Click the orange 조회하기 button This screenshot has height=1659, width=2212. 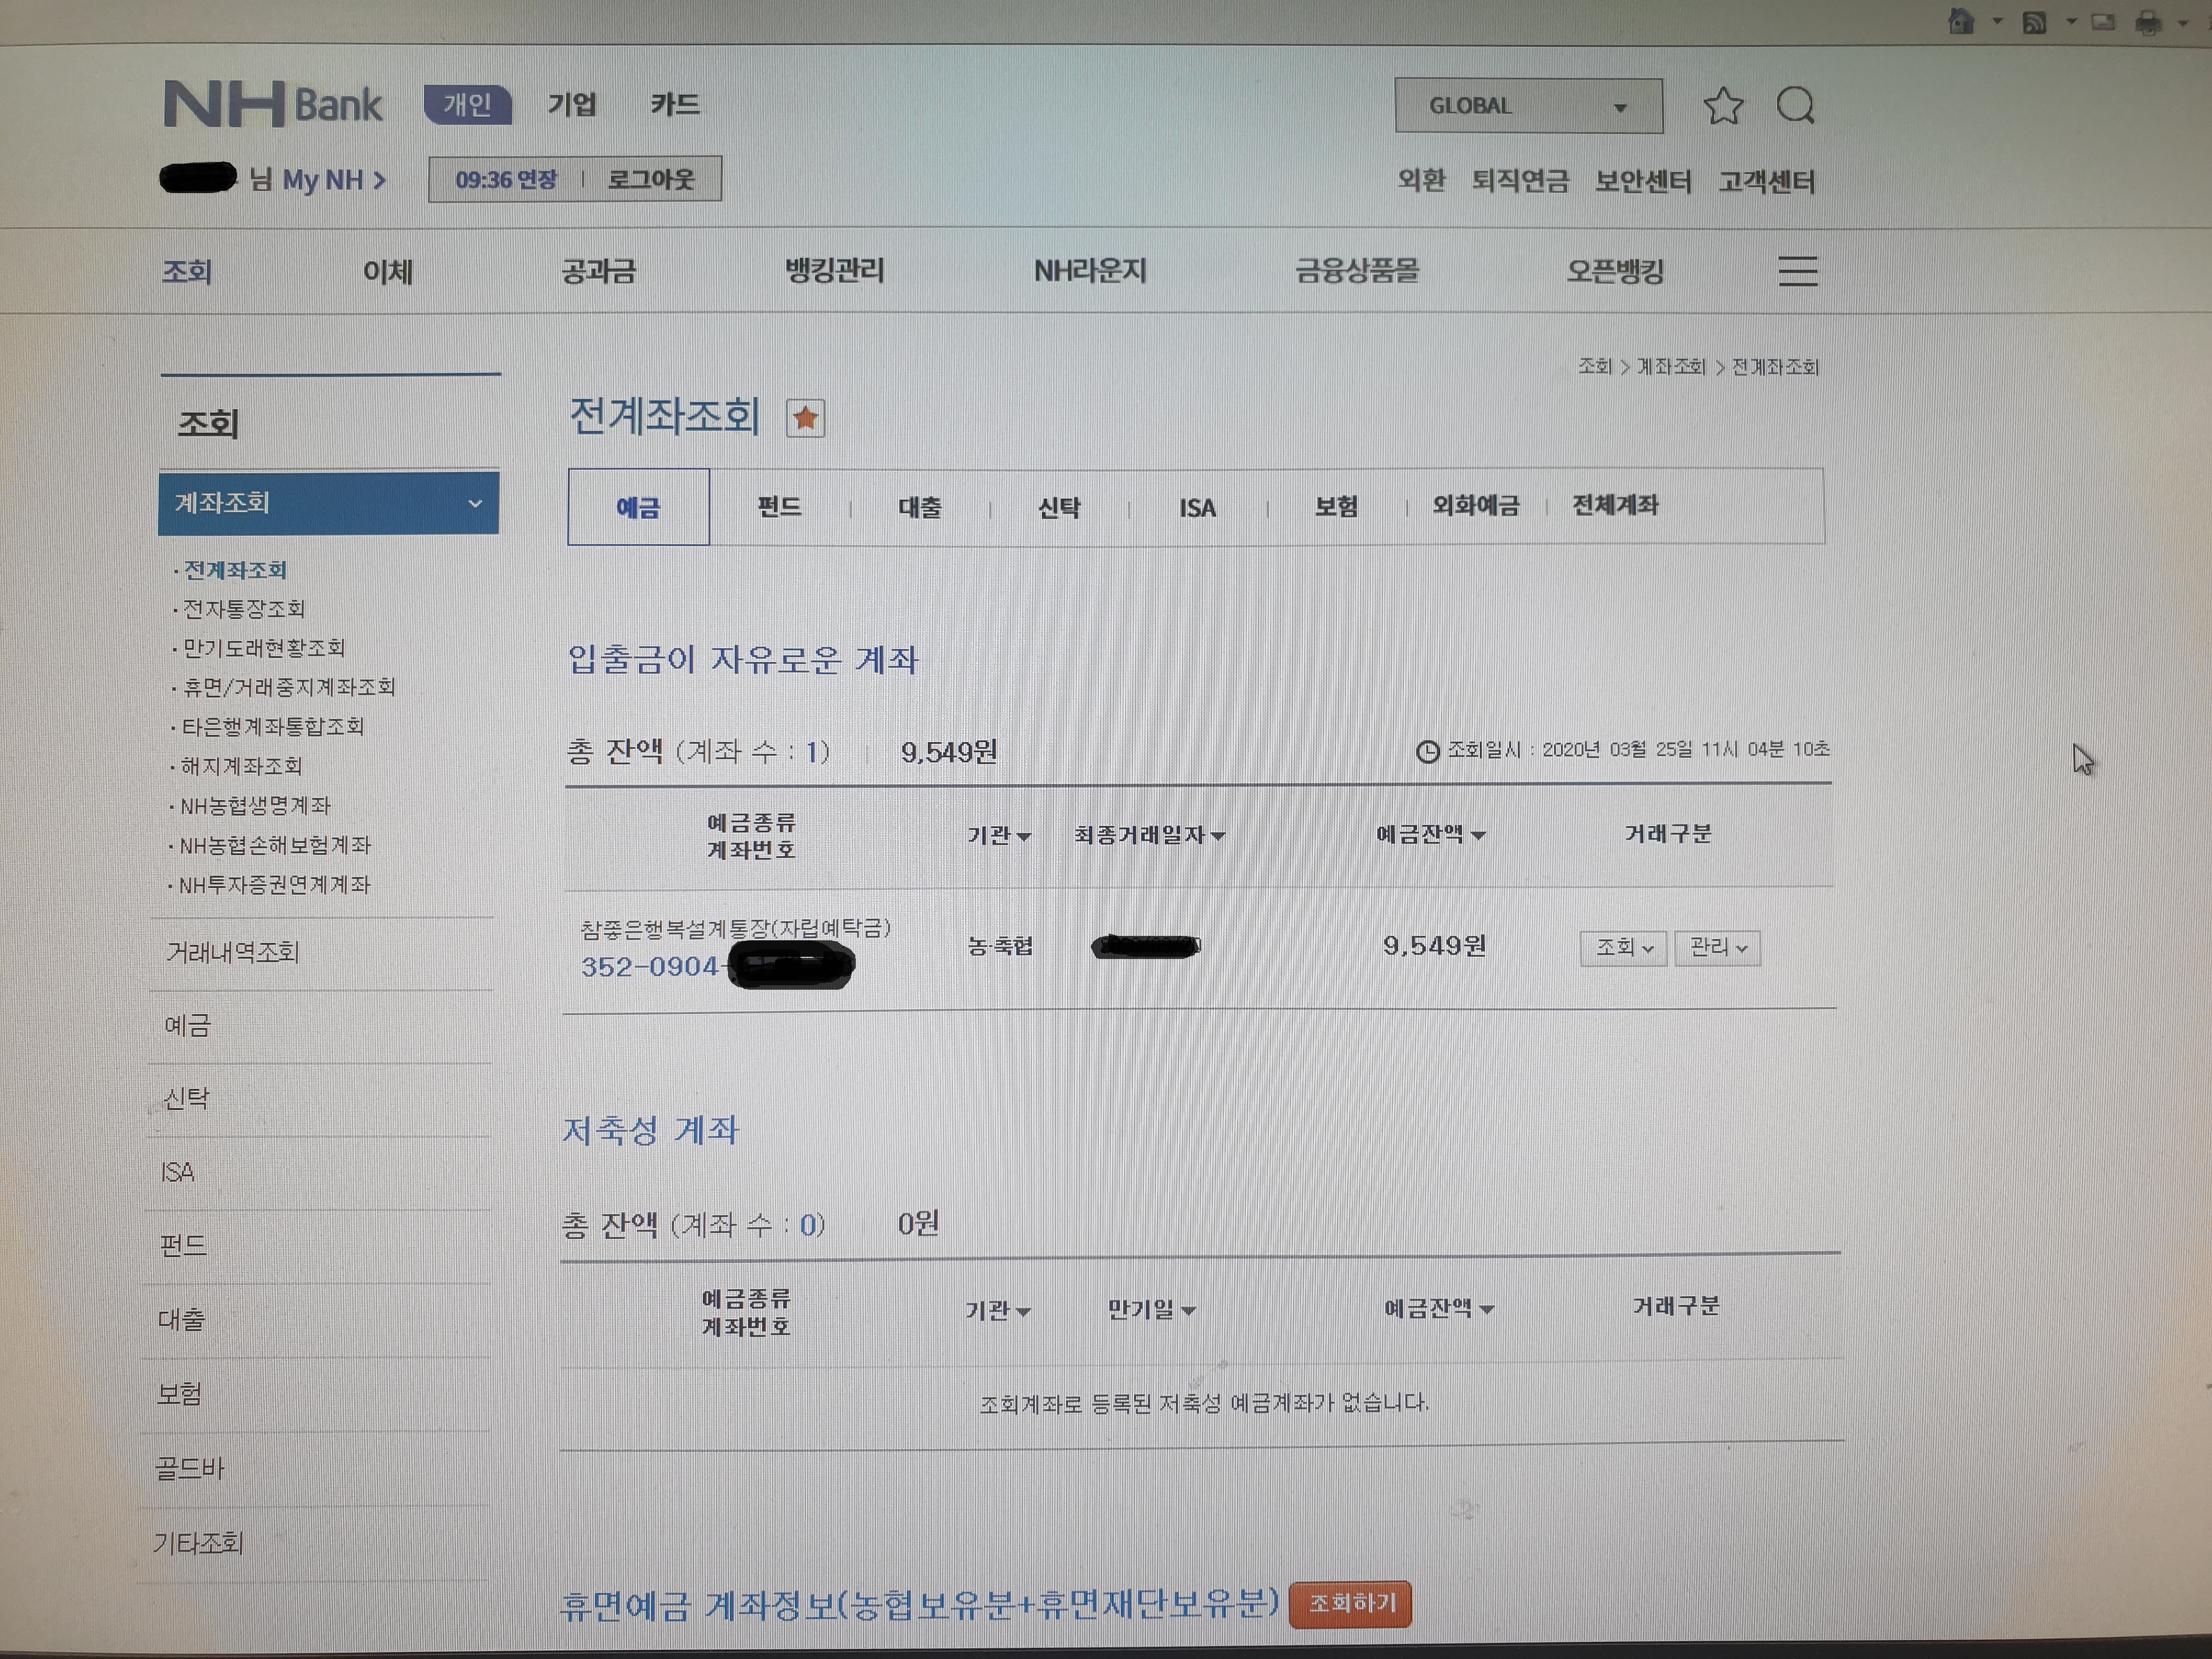(x=1351, y=1603)
